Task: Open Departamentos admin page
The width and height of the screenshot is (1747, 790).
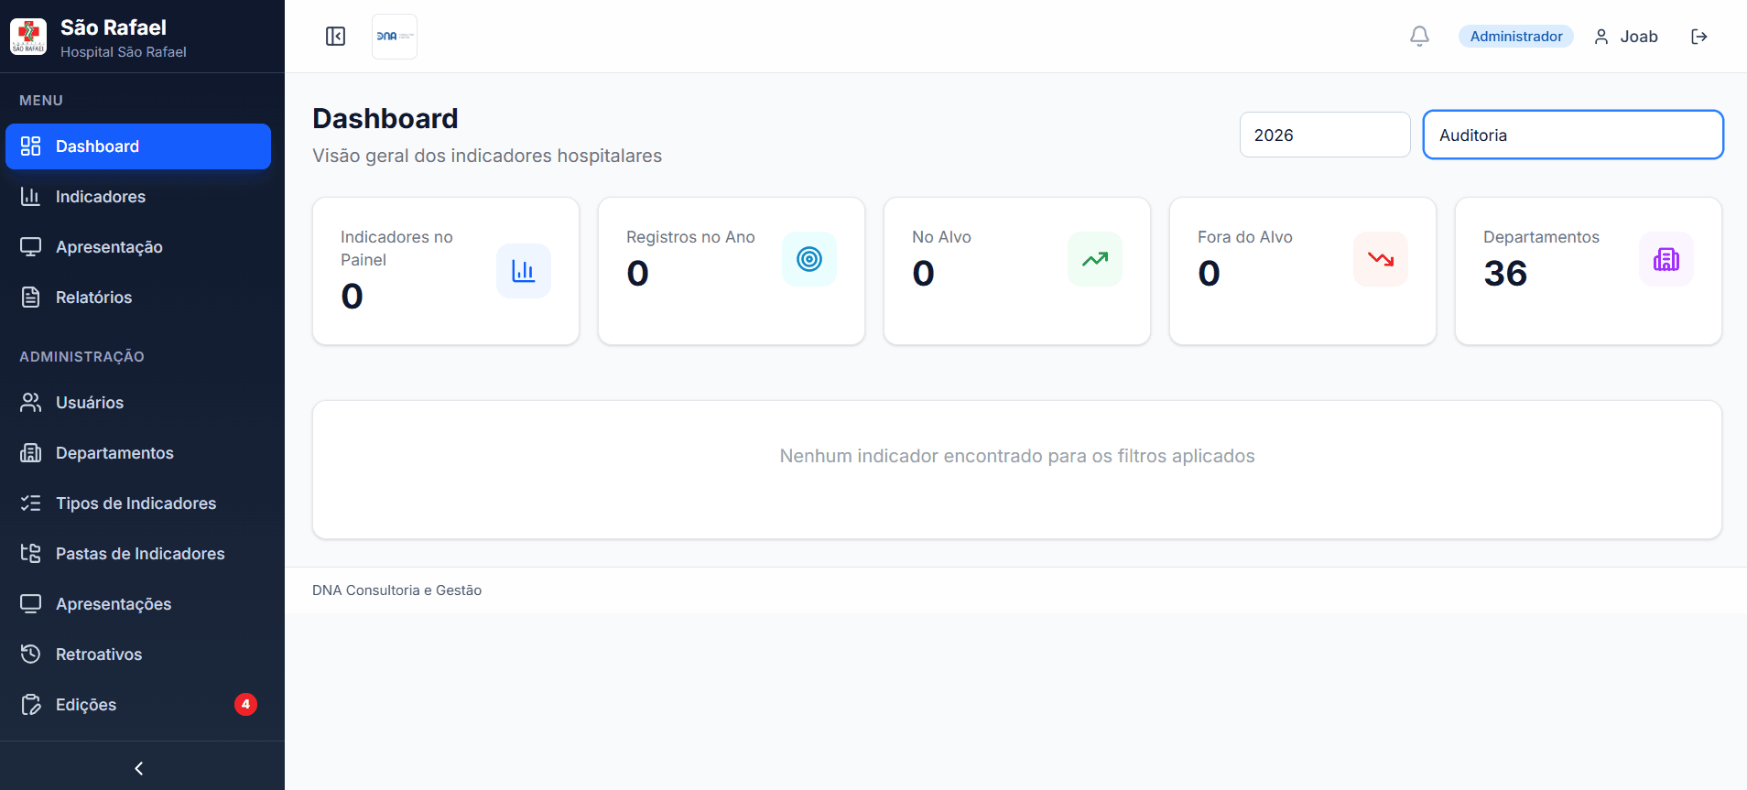Action: pos(138,453)
